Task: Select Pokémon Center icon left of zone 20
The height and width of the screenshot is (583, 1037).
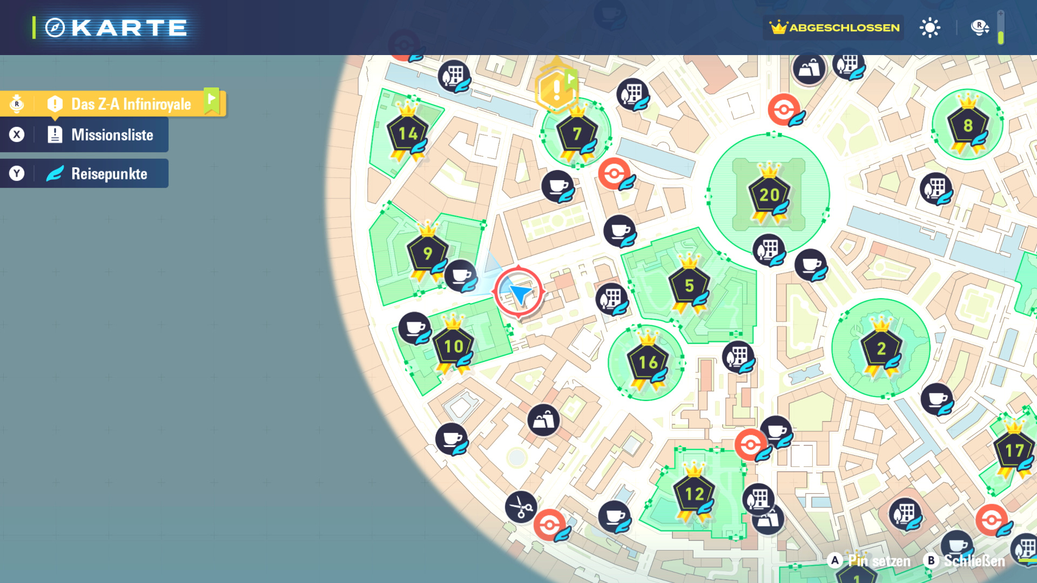Action: 615,174
